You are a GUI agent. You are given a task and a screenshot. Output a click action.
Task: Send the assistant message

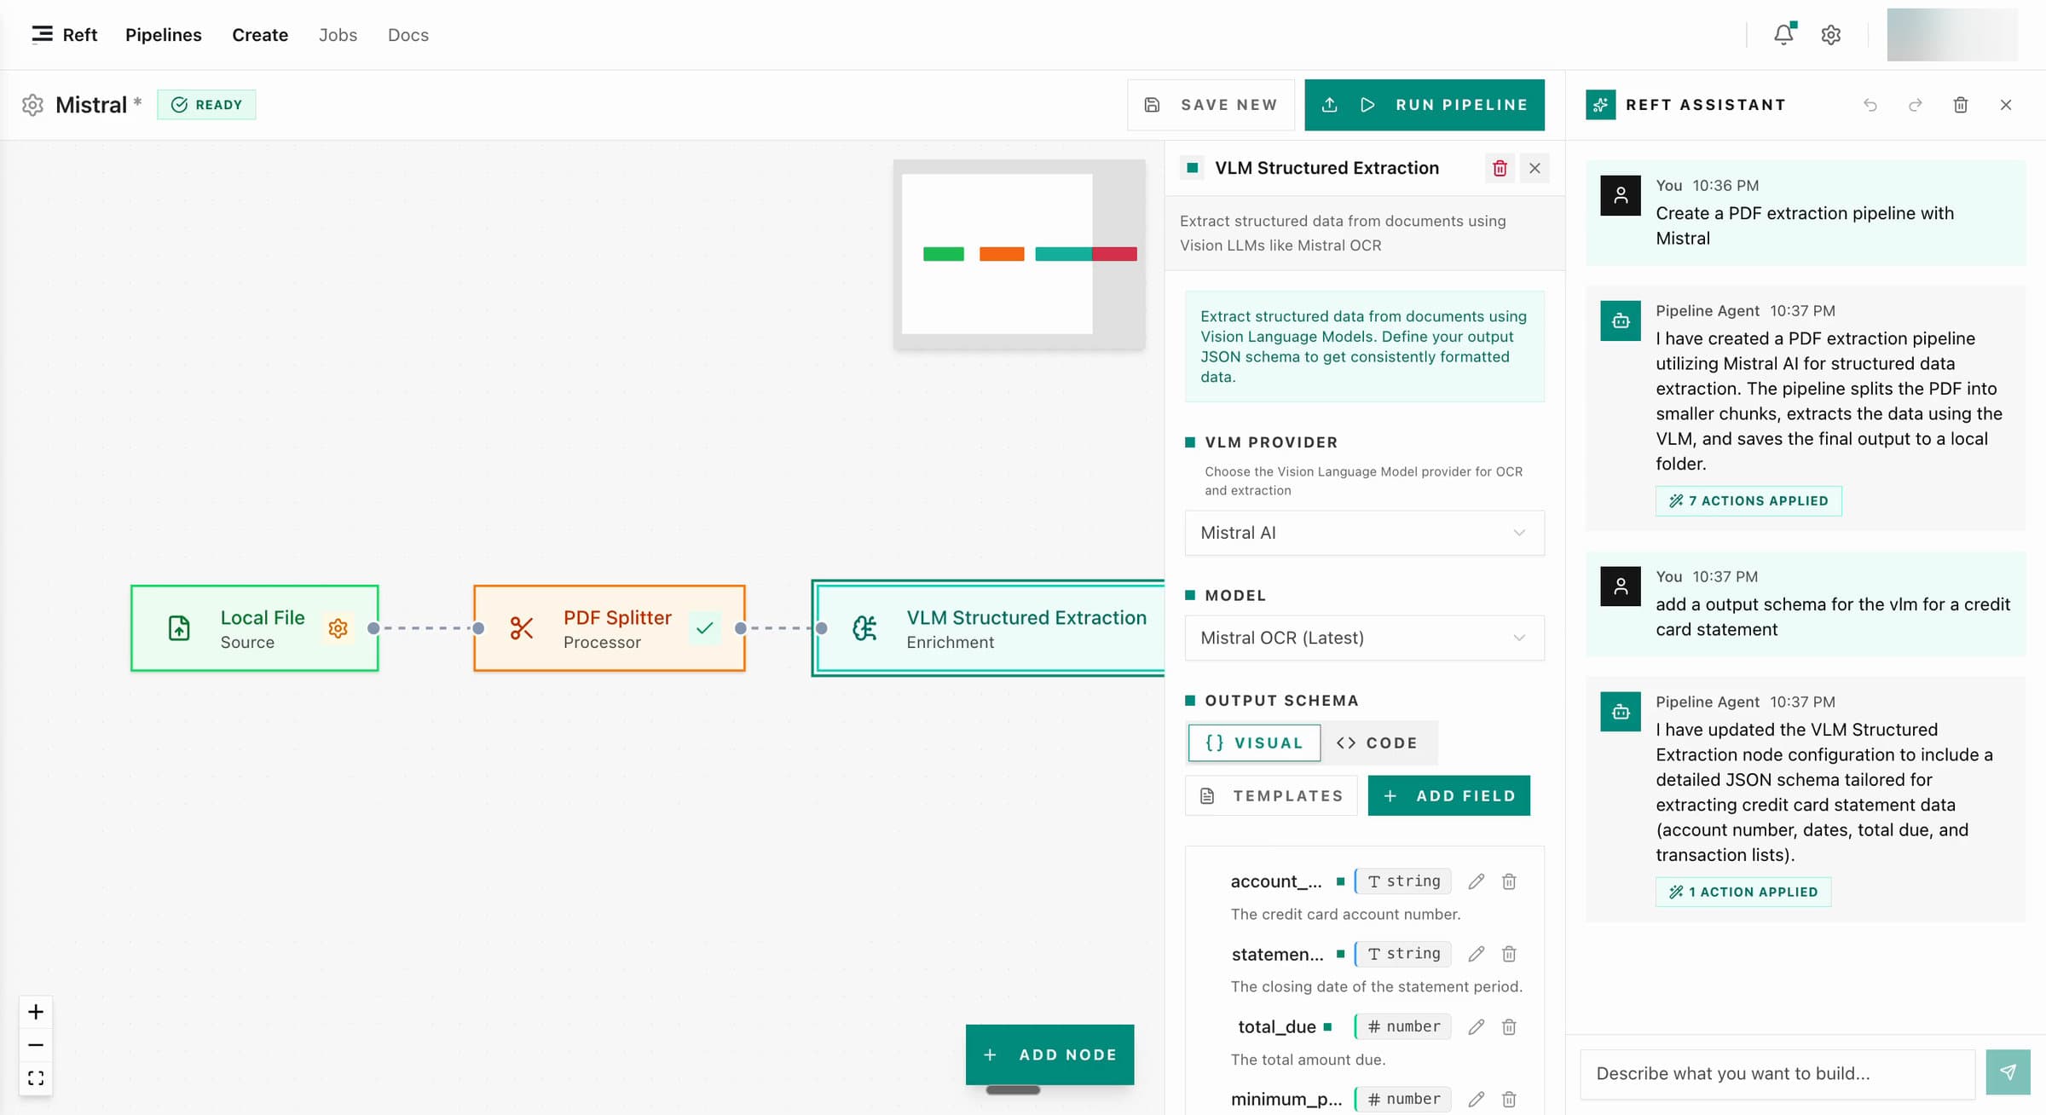pyautogui.click(x=2008, y=1072)
